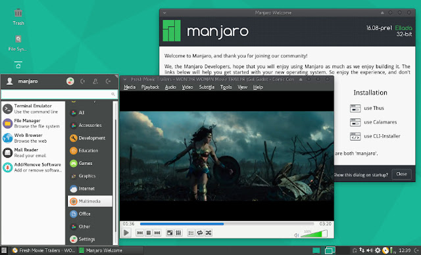This screenshot has width=421, height=255.
Task: Toggle VLC shuffle mode
Action: [x=209, y=233]
